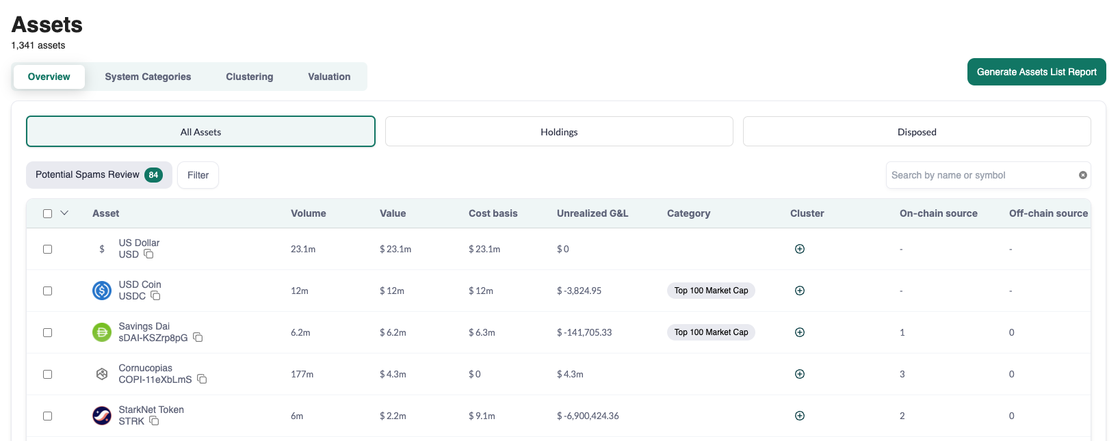Show only Holdings assets
1120x441 pixels.
[559, 132]
